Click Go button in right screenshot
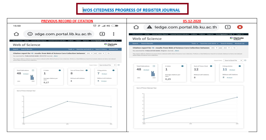 click(234, 48)
